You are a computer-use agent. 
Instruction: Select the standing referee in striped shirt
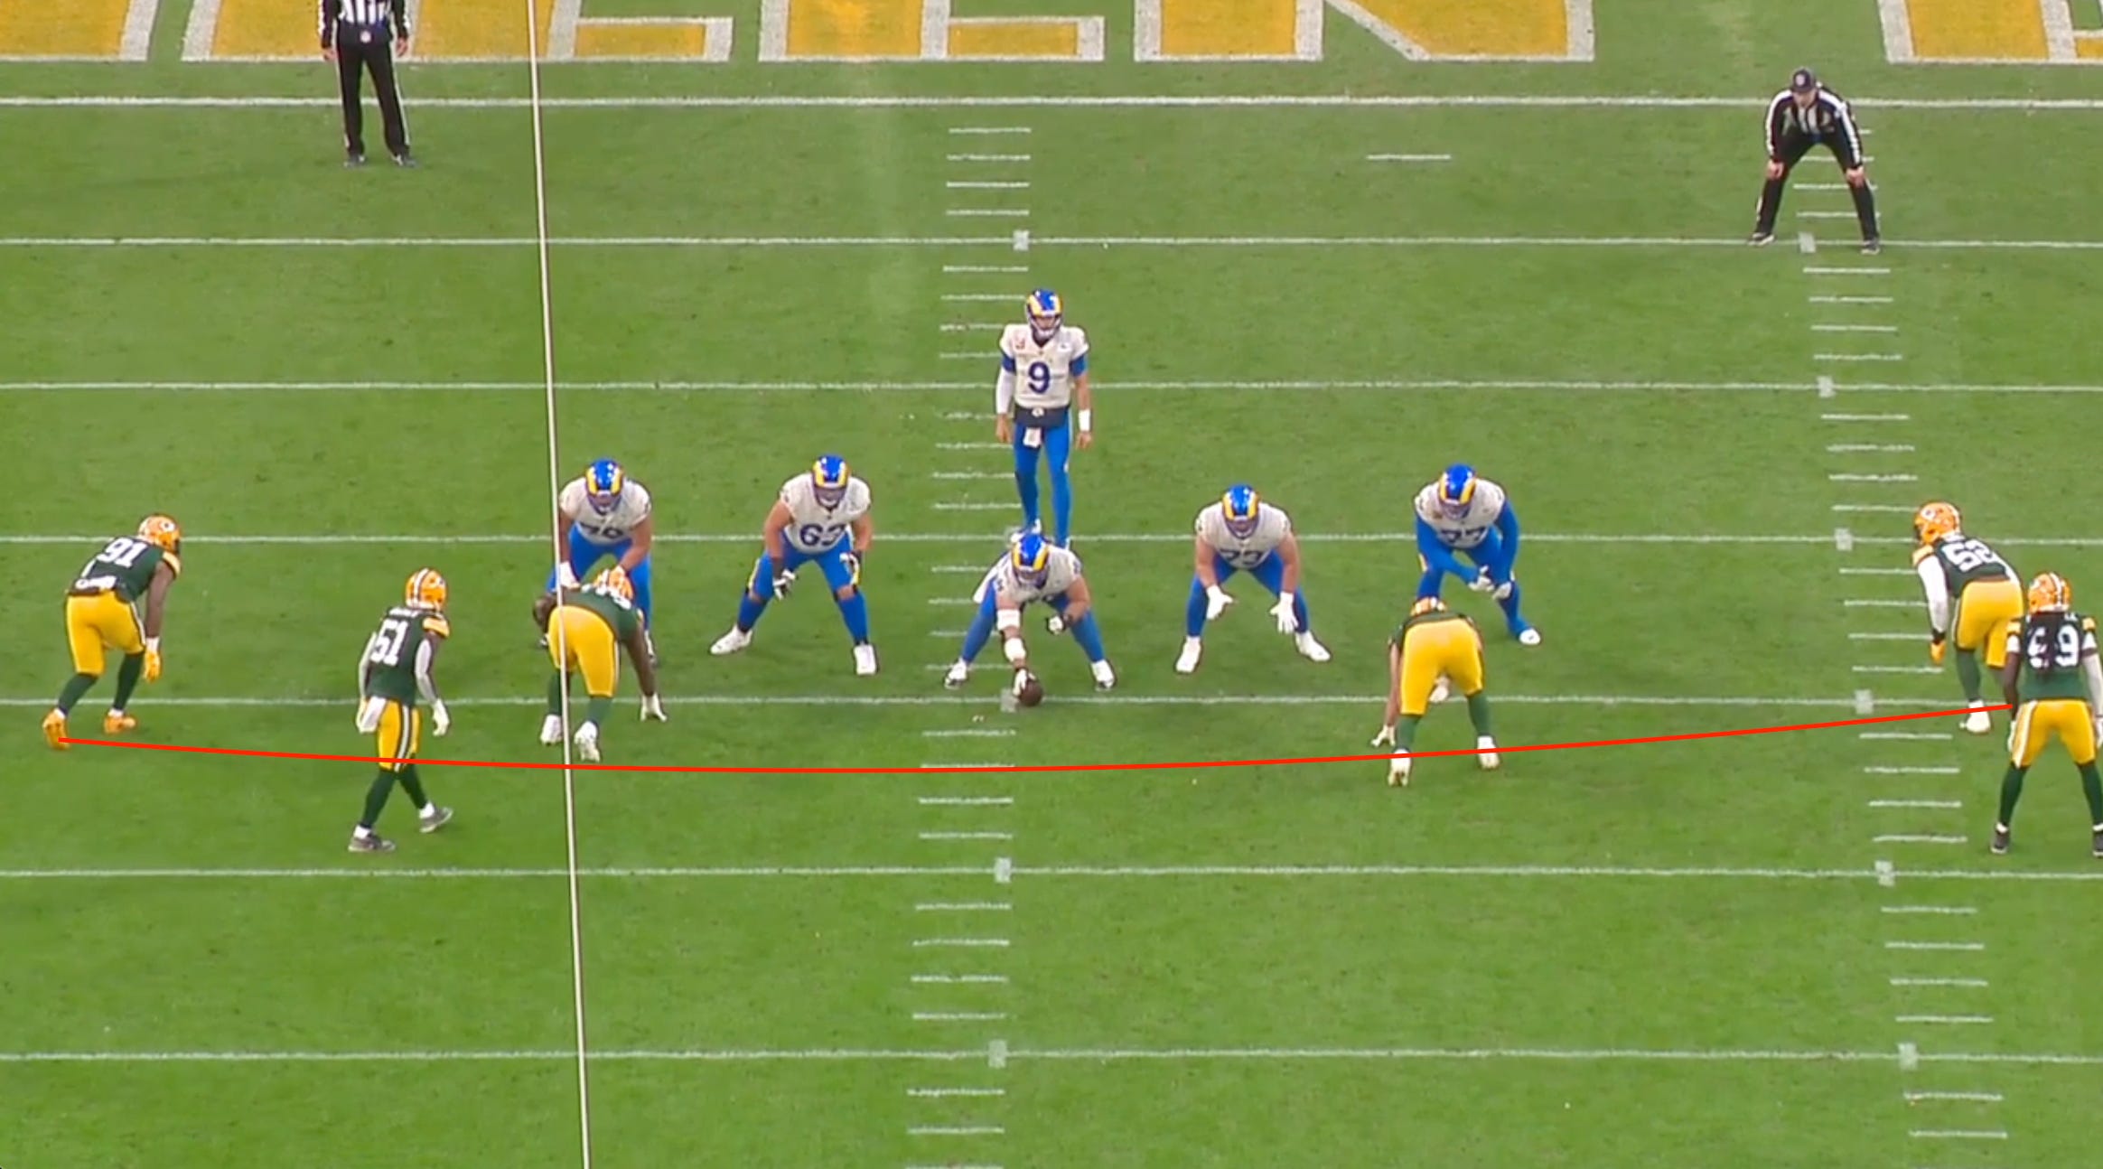367,83
